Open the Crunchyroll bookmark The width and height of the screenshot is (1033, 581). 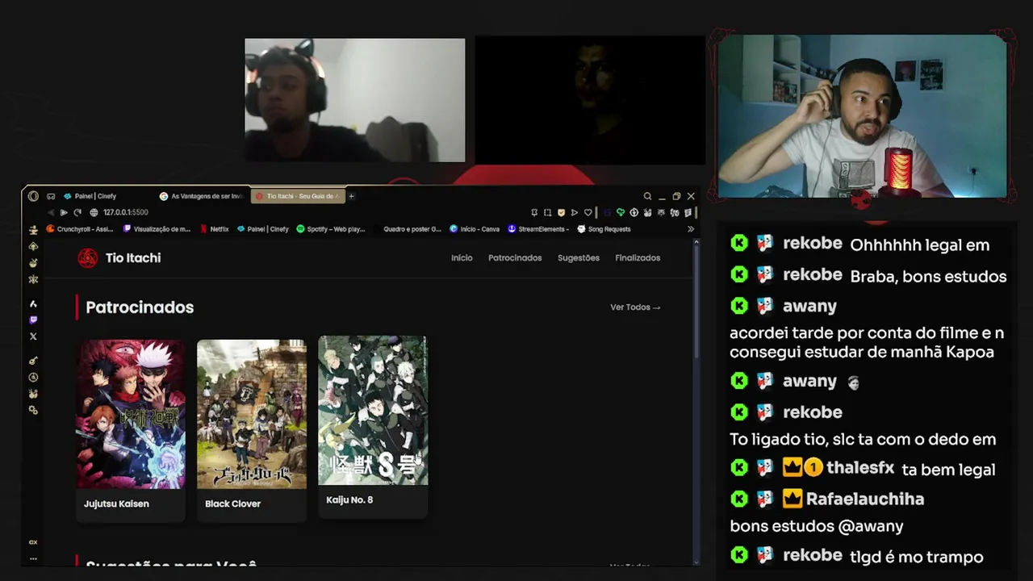pos(80,229)
